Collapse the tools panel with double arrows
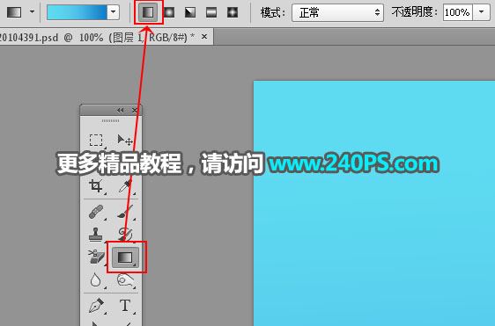 coord(121,110)
